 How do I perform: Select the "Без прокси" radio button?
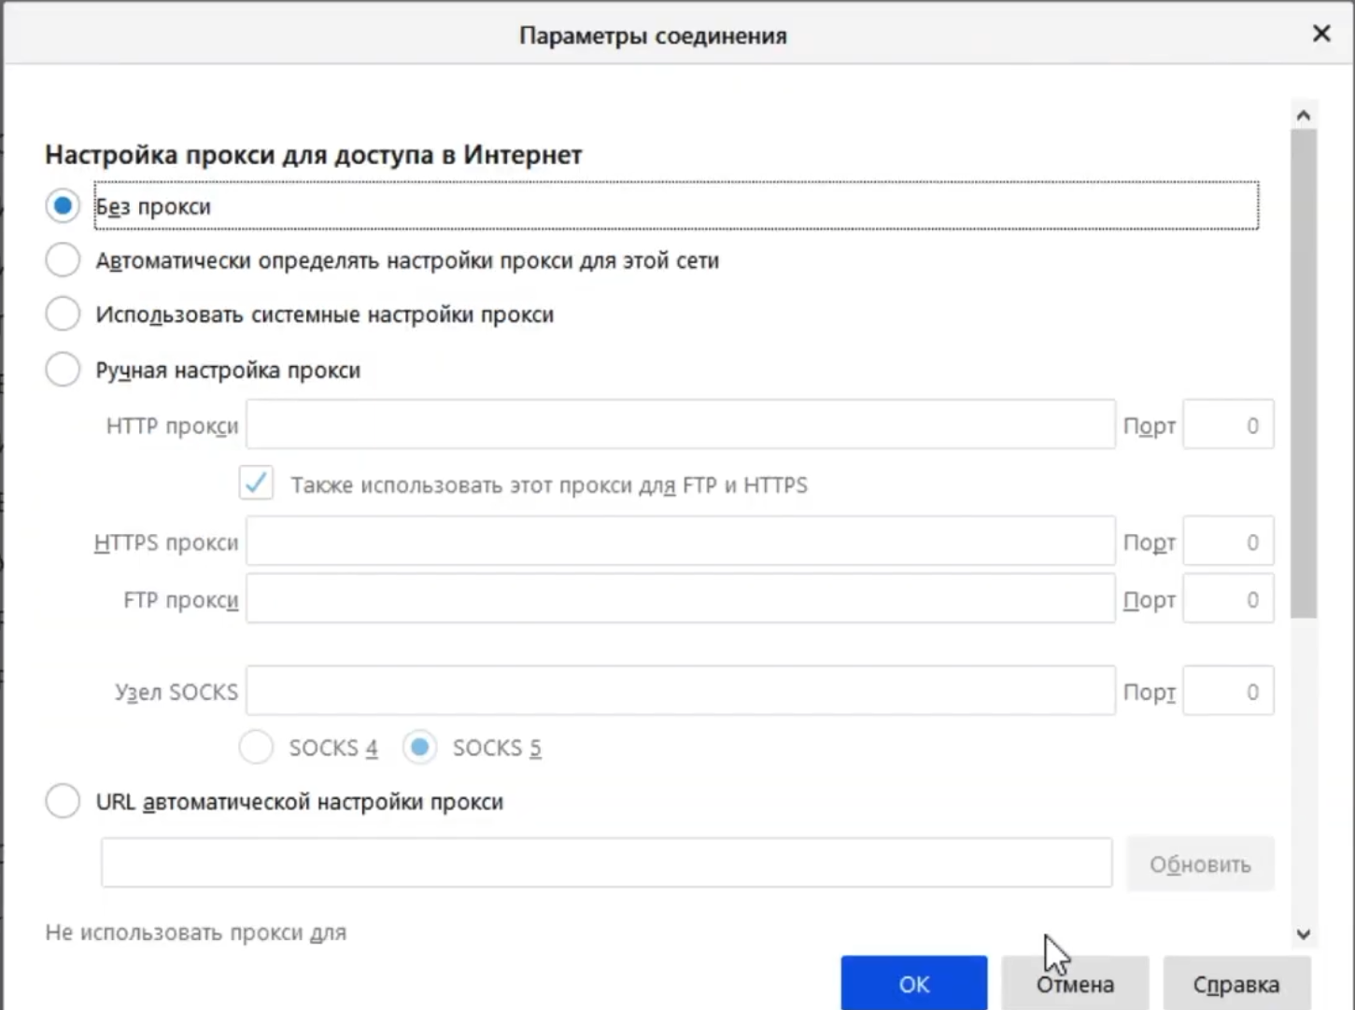pyautogui.click(x=62, y=205)
